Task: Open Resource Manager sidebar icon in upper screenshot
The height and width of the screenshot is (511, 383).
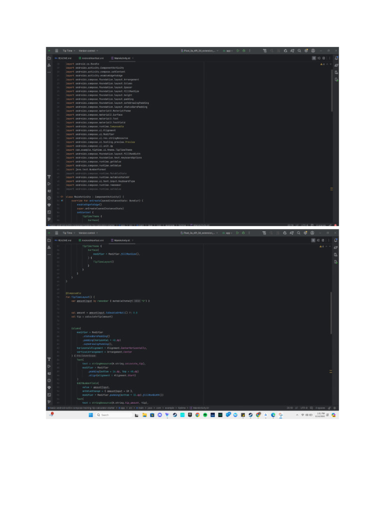Action: [x=49, y=65]
